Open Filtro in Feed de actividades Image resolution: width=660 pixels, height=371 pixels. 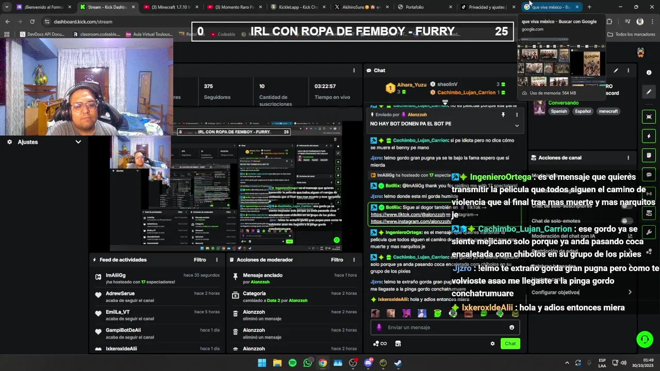click(200, 260)
